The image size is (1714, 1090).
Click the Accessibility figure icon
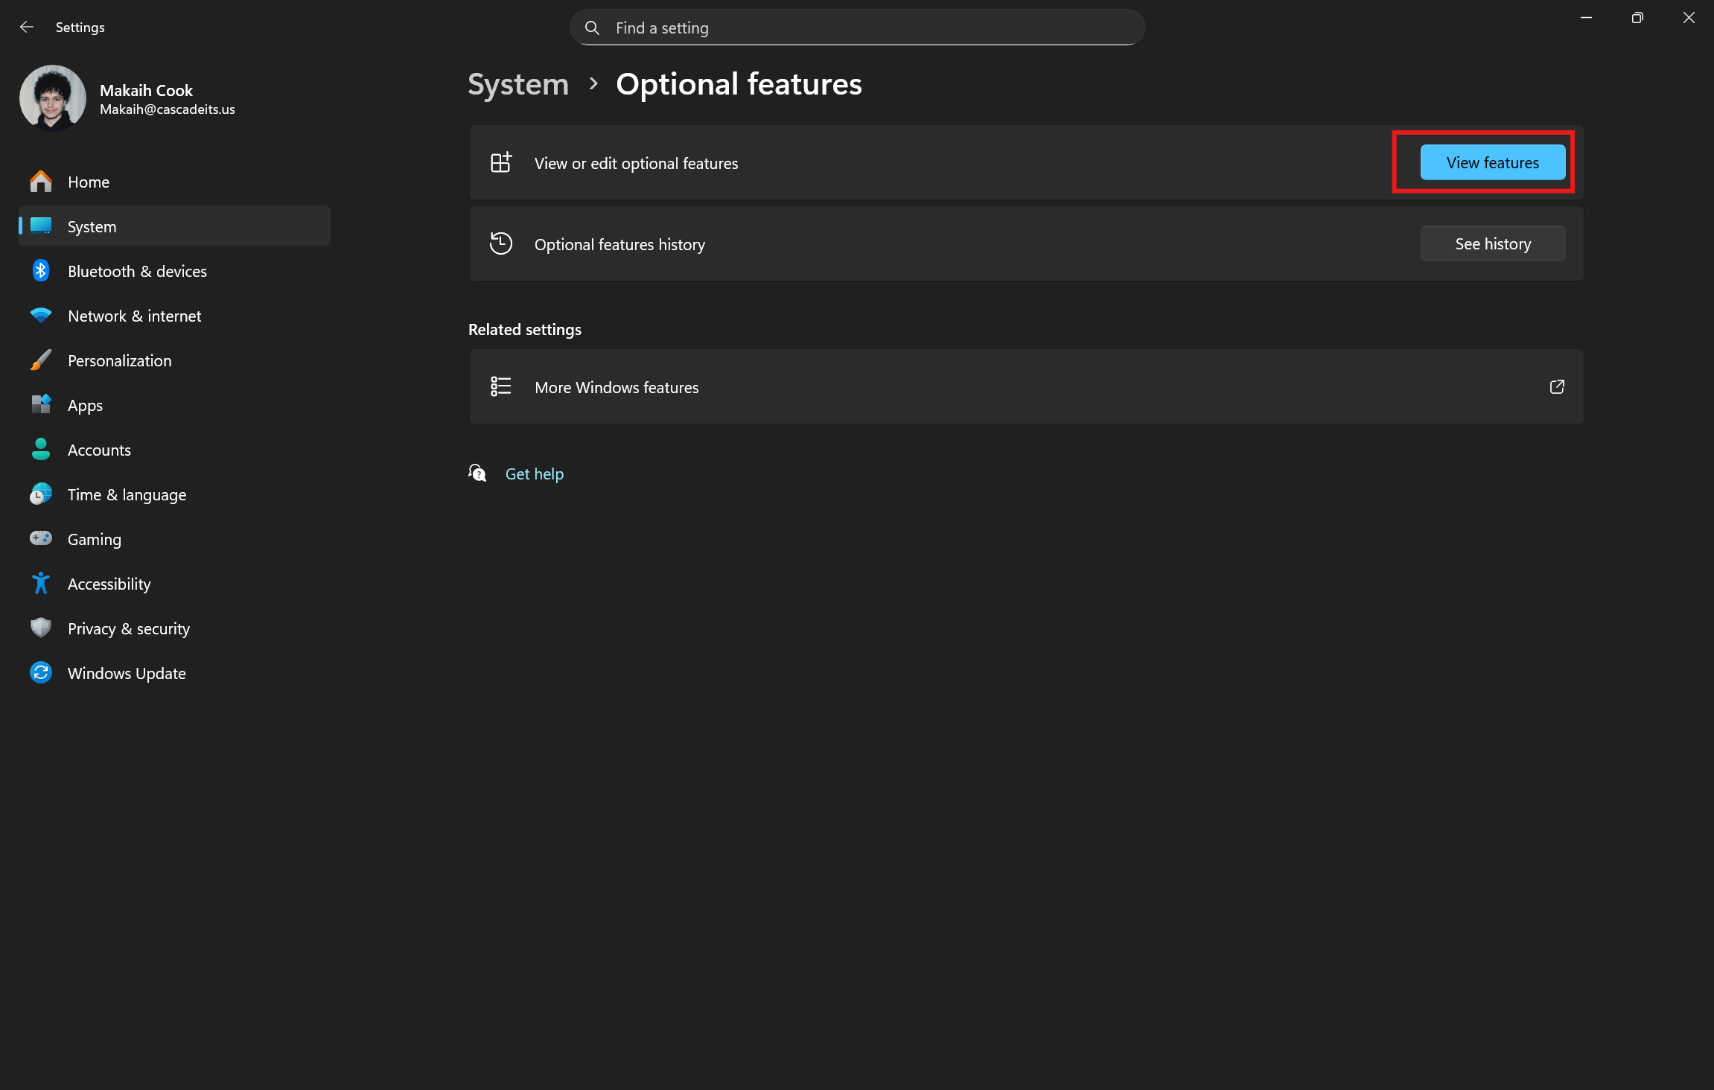coord(41,584)
